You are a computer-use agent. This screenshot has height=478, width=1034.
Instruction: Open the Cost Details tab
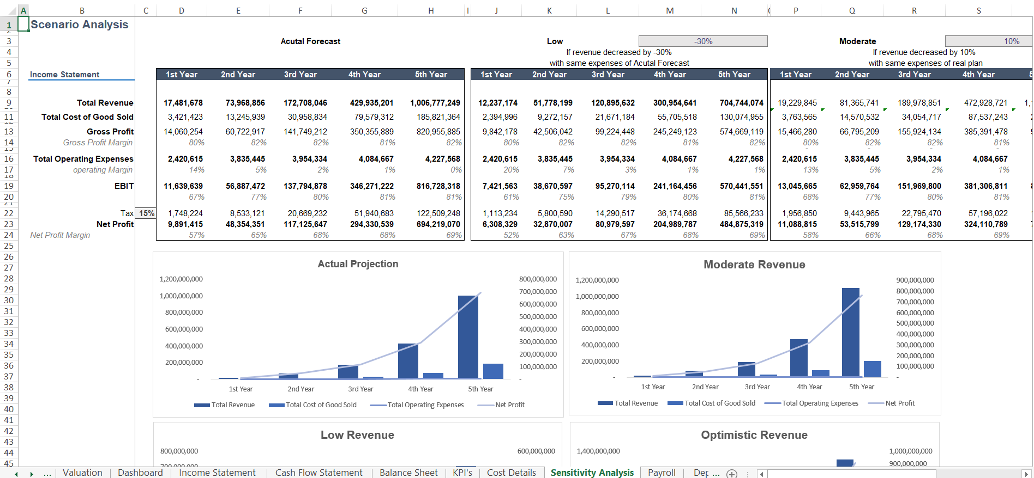coord(512,473)
